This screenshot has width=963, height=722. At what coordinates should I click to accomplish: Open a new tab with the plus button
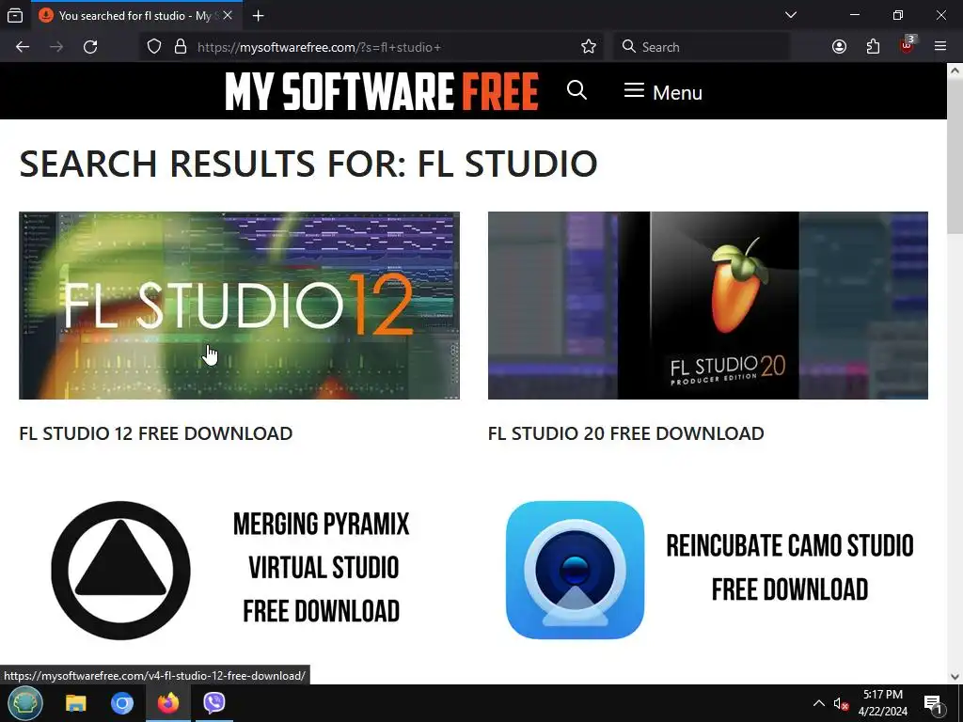[x=258, y=15]
